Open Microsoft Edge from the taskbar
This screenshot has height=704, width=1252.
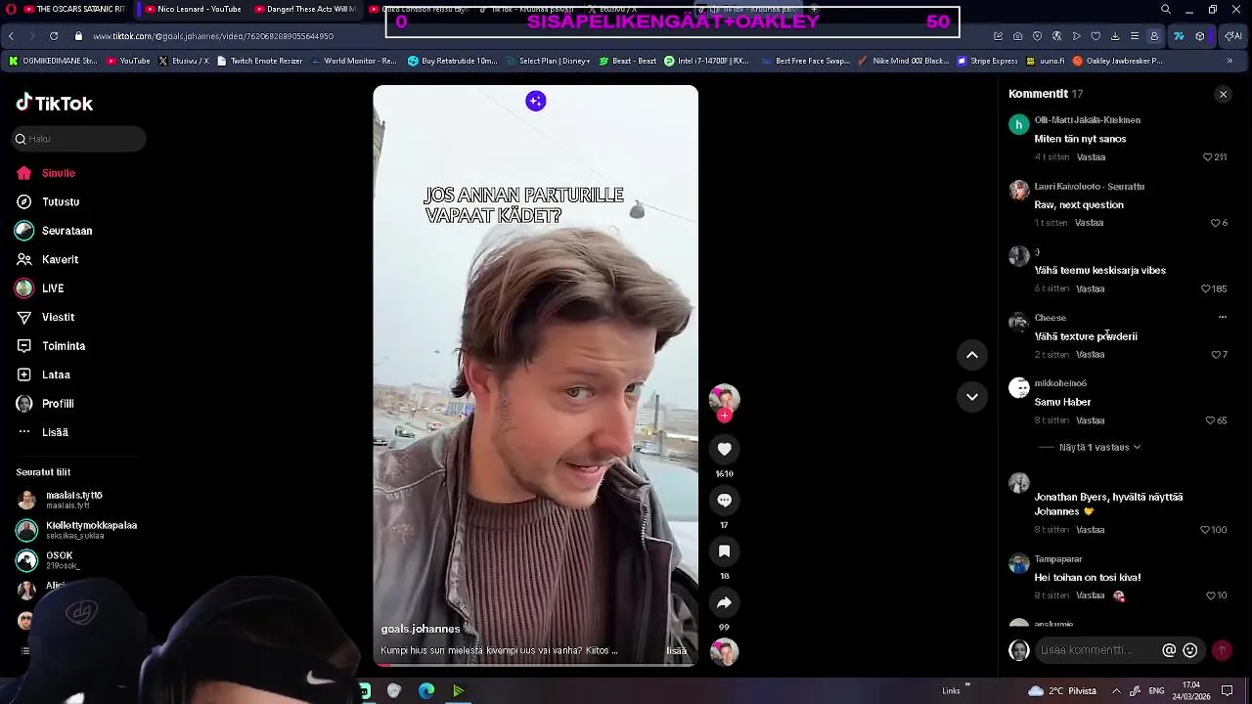(x=426, y=691)
